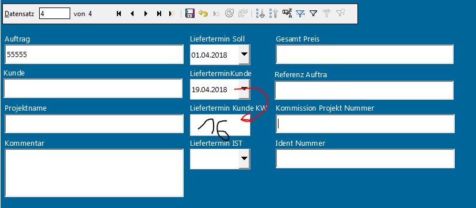Open the Liefertermin Soll date dropdown
The height and width of the screenshot is (208, 476).
244,54
